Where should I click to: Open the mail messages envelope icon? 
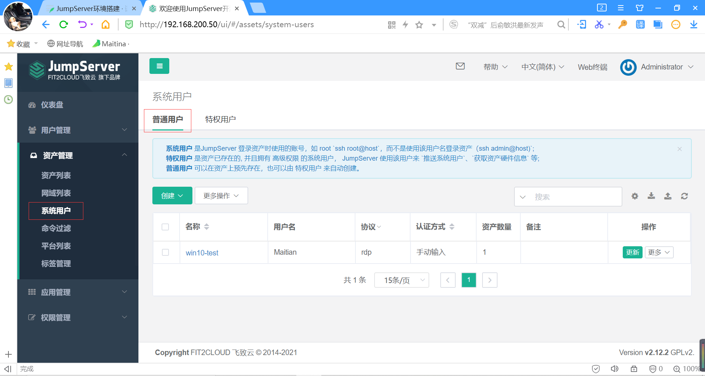(460, 66)
